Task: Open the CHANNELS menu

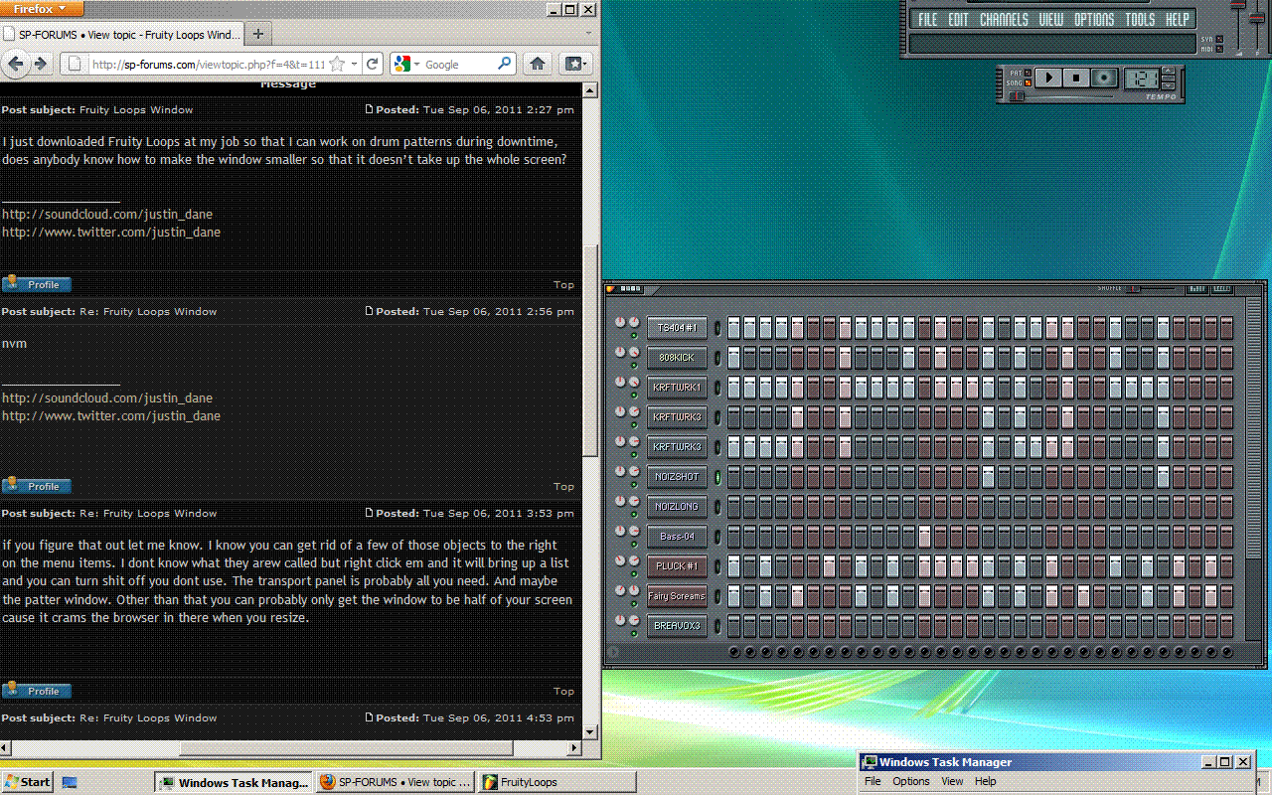Action: [1004, 20]
